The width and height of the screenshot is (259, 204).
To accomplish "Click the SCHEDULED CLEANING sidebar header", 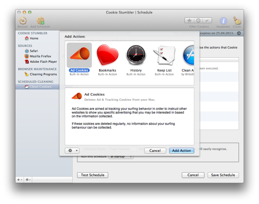I will tap(36, 82).
